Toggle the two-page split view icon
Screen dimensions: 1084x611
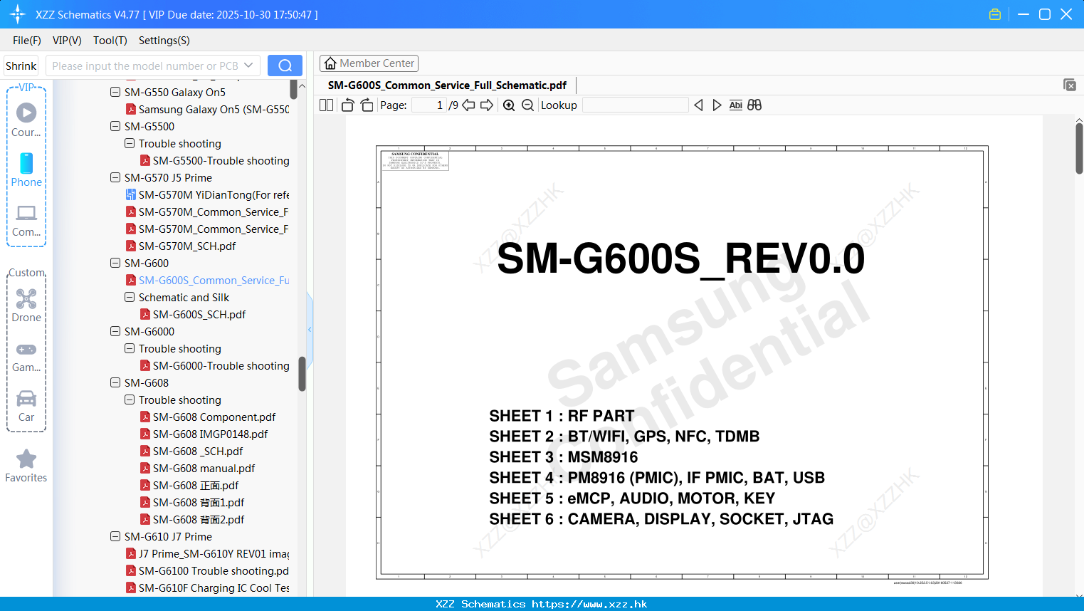point(326,105)
